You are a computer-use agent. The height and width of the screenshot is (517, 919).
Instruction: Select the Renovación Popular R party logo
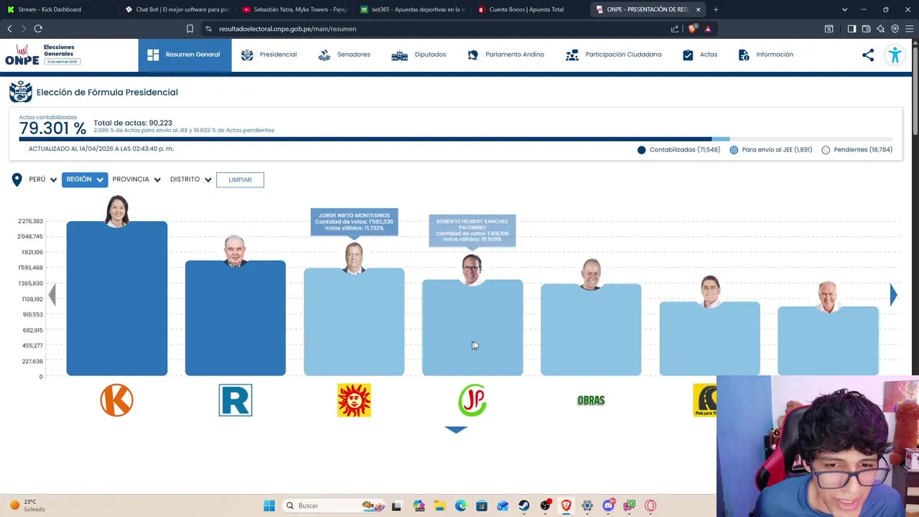pos(235,400)
